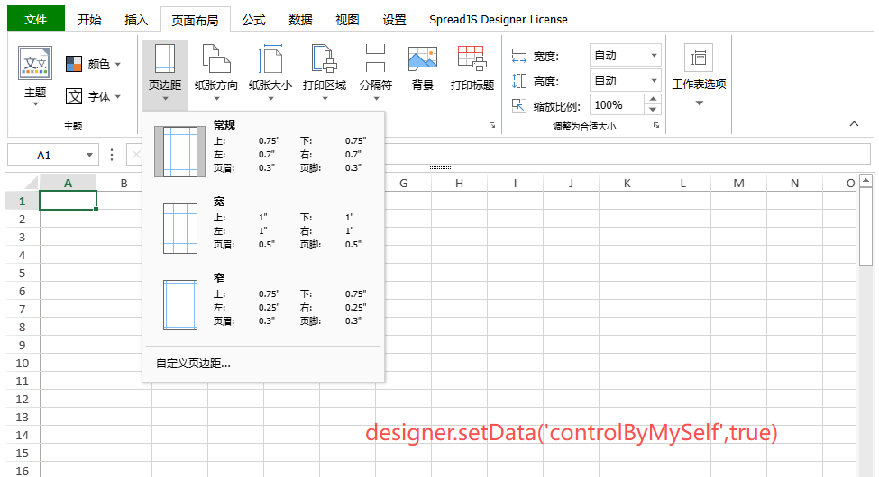Open the 工作表选项 sheet options icon
This screenshot has height=477, width=879.
click(699, 58)
